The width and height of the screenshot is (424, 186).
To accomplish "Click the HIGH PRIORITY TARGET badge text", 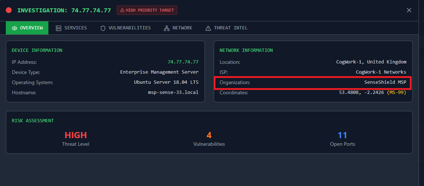I will click(x=150, y=10).
